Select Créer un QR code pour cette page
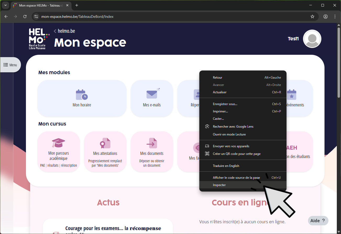341x234 pixels. [x=236, y=154]
